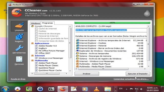
Task: Open the Limpiador cleaner section
Action: click(19, 27)
